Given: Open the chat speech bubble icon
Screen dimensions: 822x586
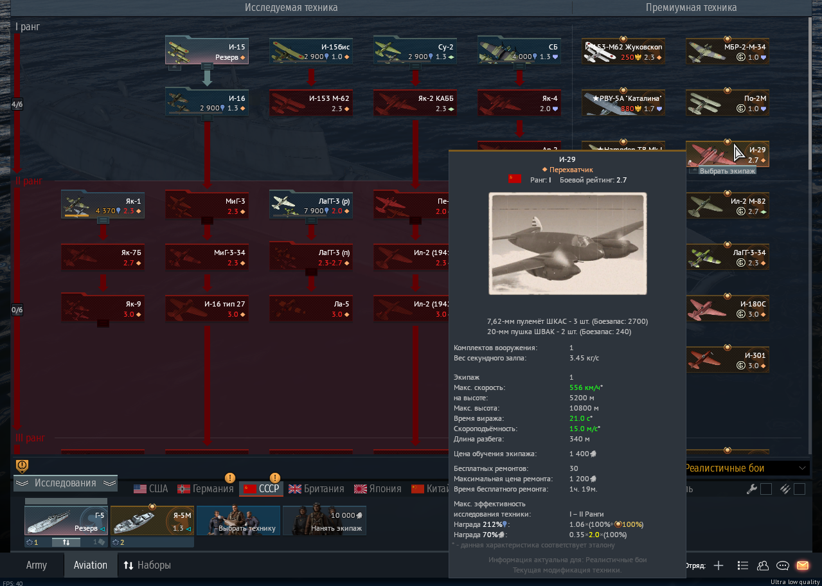Looking at the screenshot, I should 783,565.
